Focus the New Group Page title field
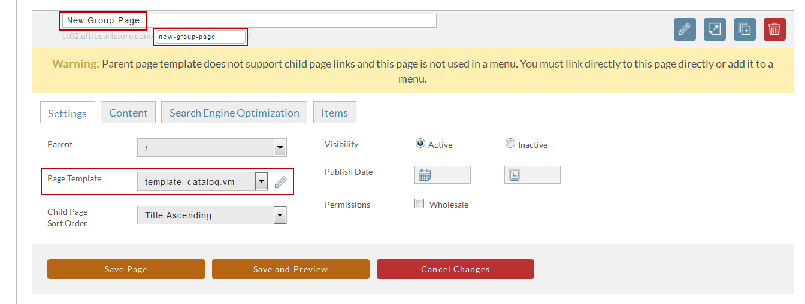 pyautogui.click(x=249, y=20)
